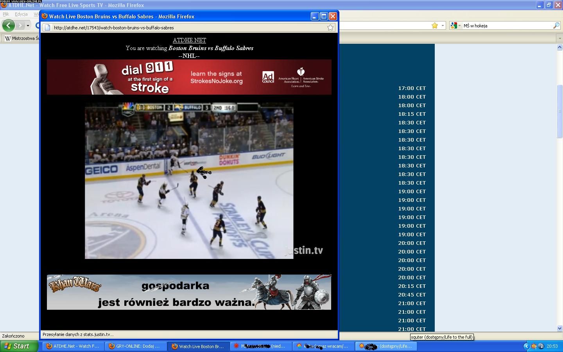Viewport: 563px width, 352px height.
Task: Click the 'Zakończono' status bar text in main window
Action: pyautogui.click(x=13, y=336)
